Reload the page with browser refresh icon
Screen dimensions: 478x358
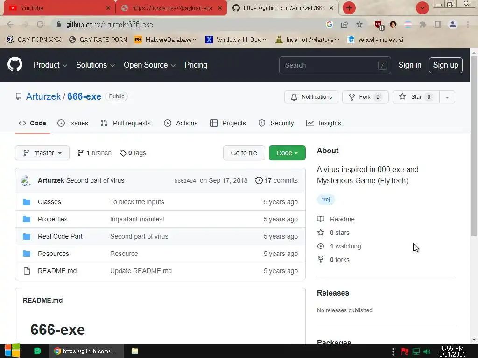(40, 24)
